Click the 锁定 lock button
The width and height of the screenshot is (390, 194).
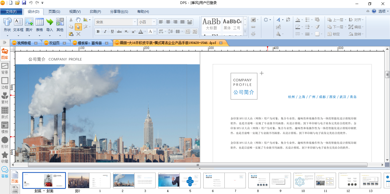[333, 34]
